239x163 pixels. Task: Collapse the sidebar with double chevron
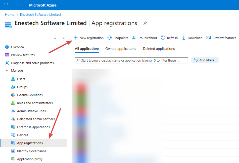tap(64, 38)
